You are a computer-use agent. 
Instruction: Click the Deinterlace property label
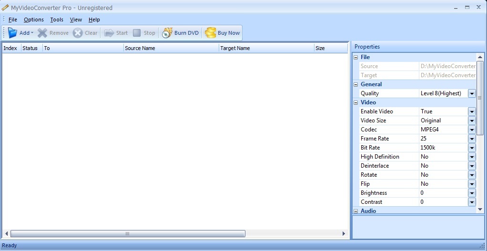pos(375,166)
